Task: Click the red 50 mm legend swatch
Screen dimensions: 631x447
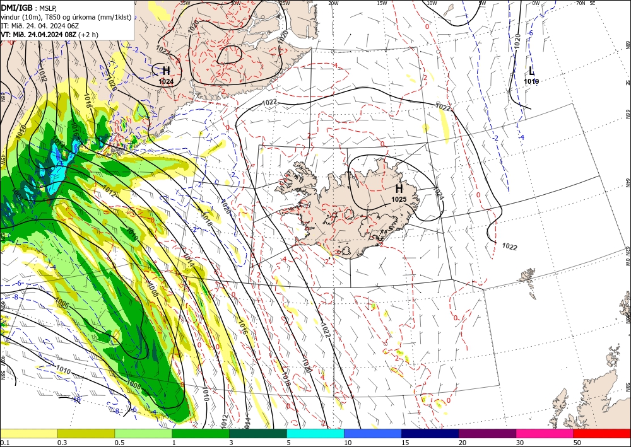Action: 602,433
